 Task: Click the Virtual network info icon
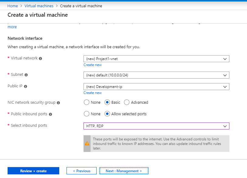40,59
